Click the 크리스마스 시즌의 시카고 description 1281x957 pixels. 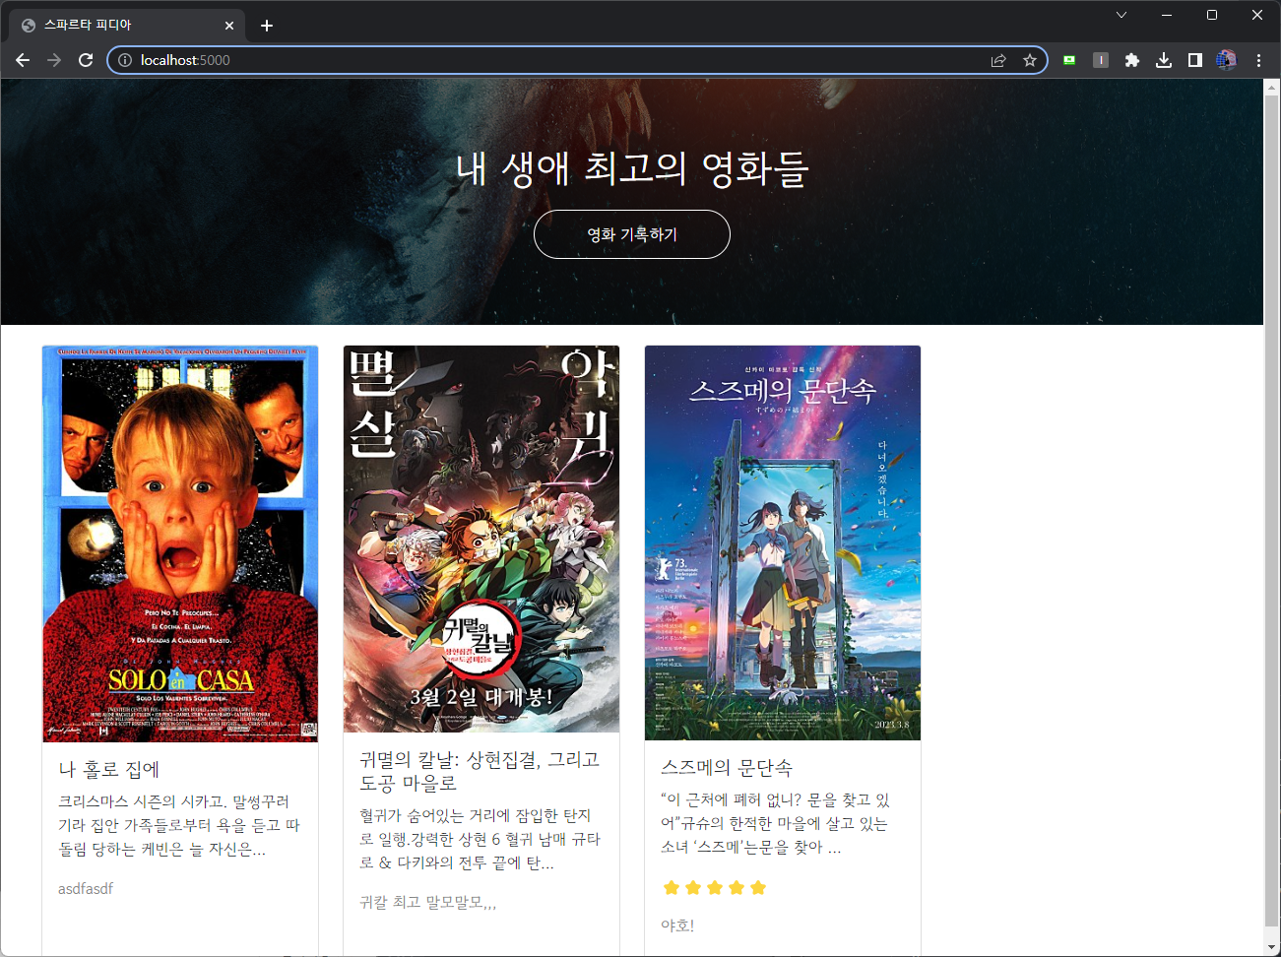179,825
